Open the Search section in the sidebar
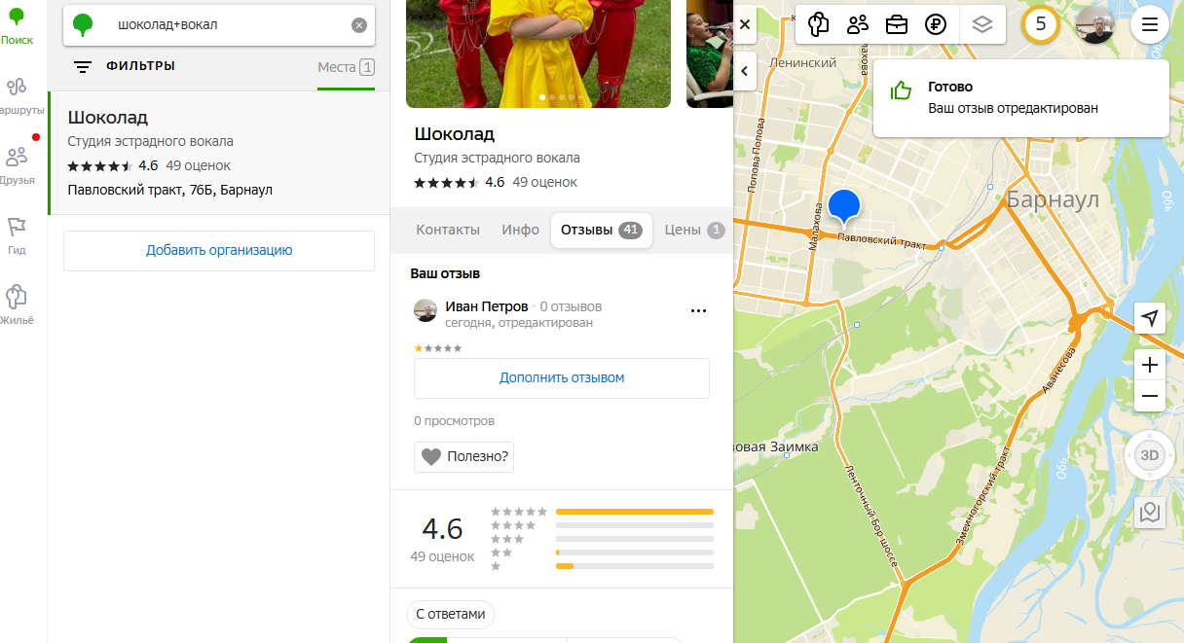Viewport: 1184px width, 643px height. click(17, 27)
